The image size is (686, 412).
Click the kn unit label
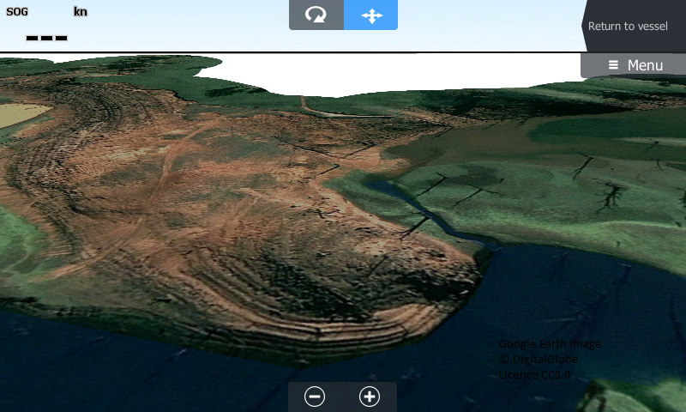click(x=81, y=12)
